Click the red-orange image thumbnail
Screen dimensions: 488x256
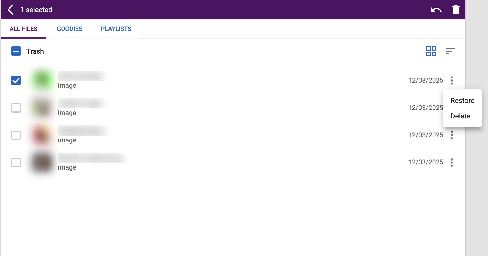[x=42, y=135]
